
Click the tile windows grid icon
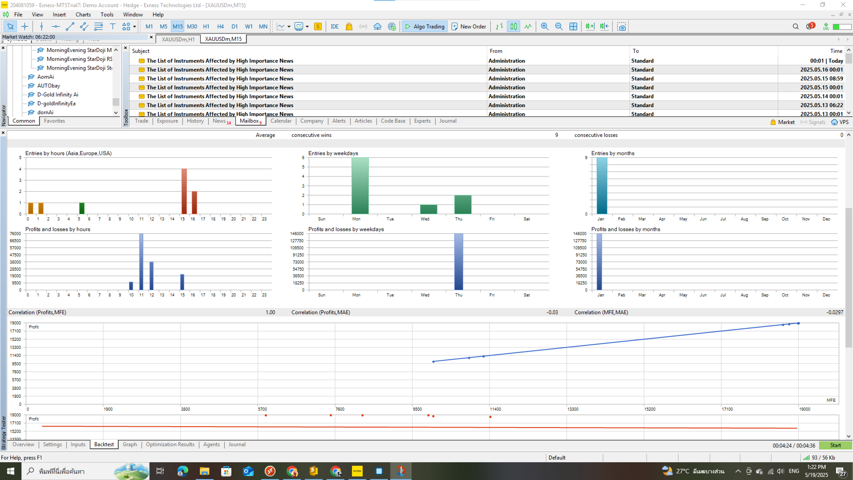[574, 27]
